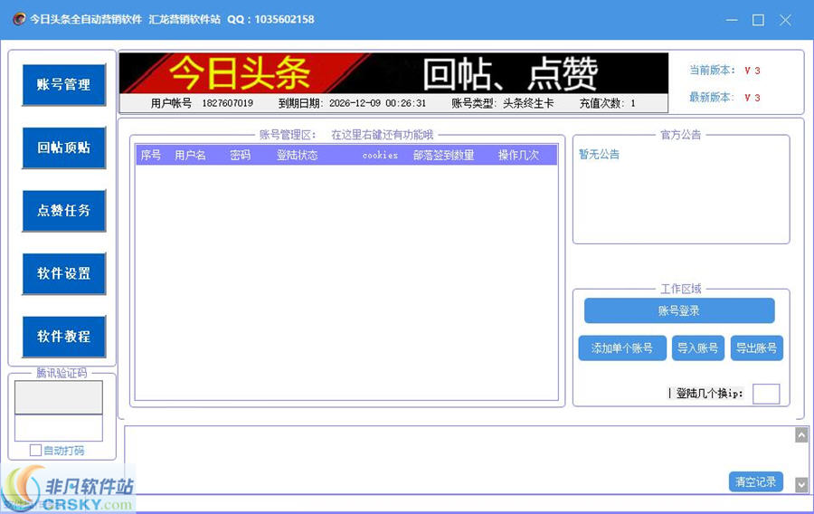
Task: Open the 点赞任务 page
Action: 64,210
